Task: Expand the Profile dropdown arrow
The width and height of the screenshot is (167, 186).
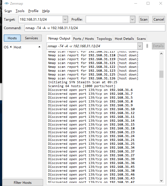Action: click(132, 19)
